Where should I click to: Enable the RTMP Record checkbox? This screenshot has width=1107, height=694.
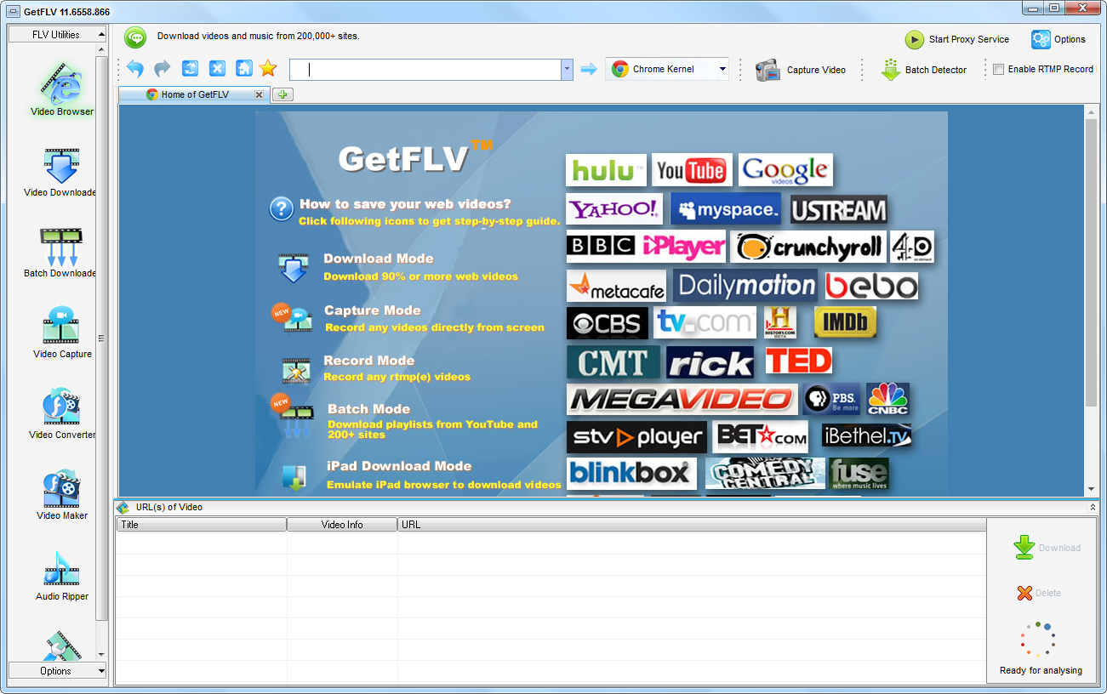(999, 70)
